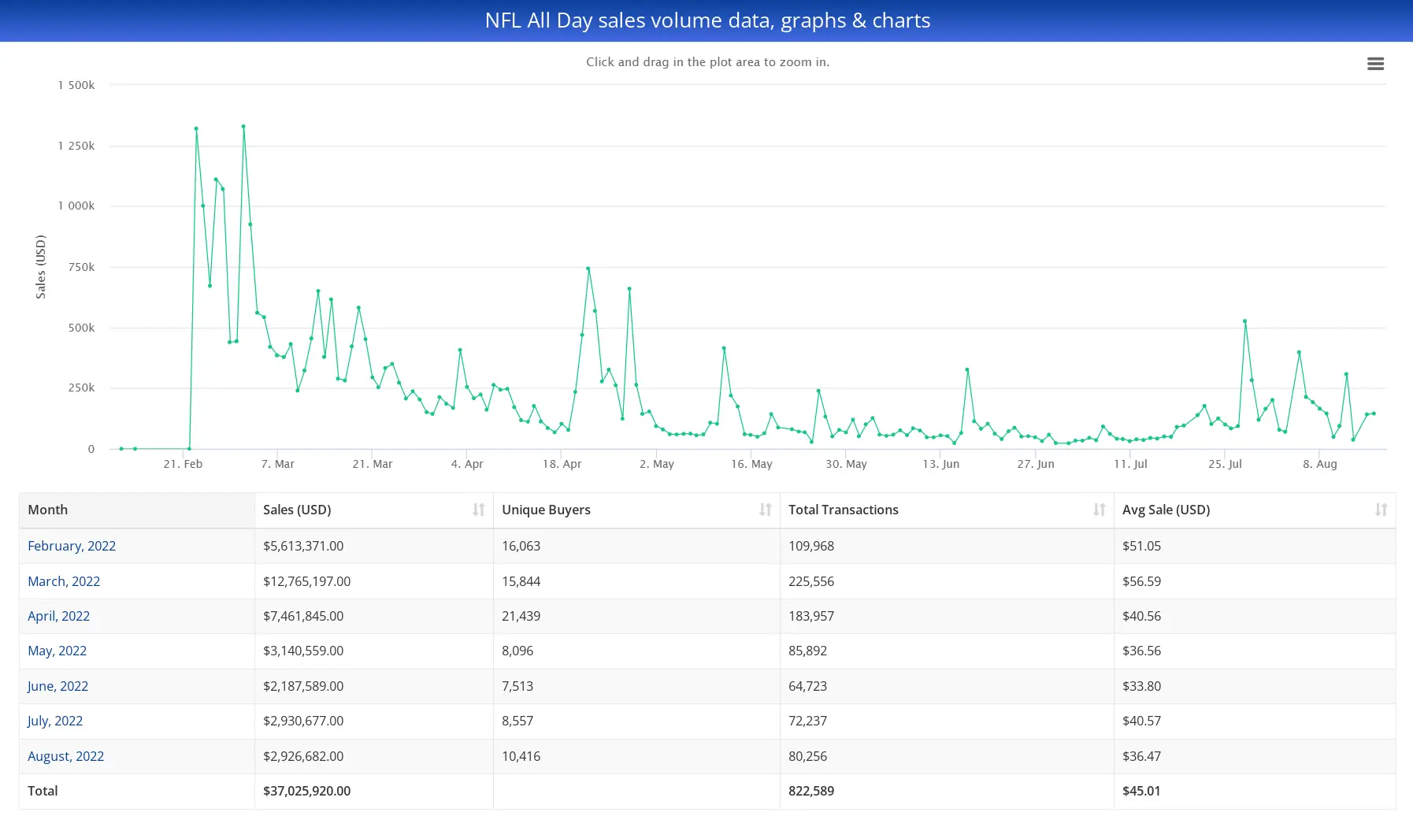Image resolution: width=1413 pixels, height=816 pixels.
Task: Click the 15,844 unique buyers cell
Action: [636, 581]
